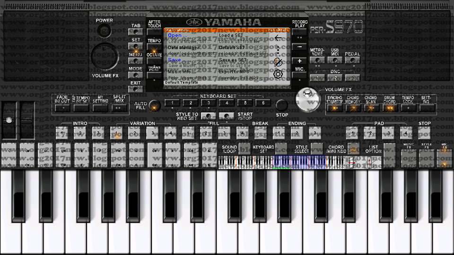Viewport: 454px width, 255px height.
Task: Click the PAD STOP button
Action: pyautogui.click(x=425, y=133)
